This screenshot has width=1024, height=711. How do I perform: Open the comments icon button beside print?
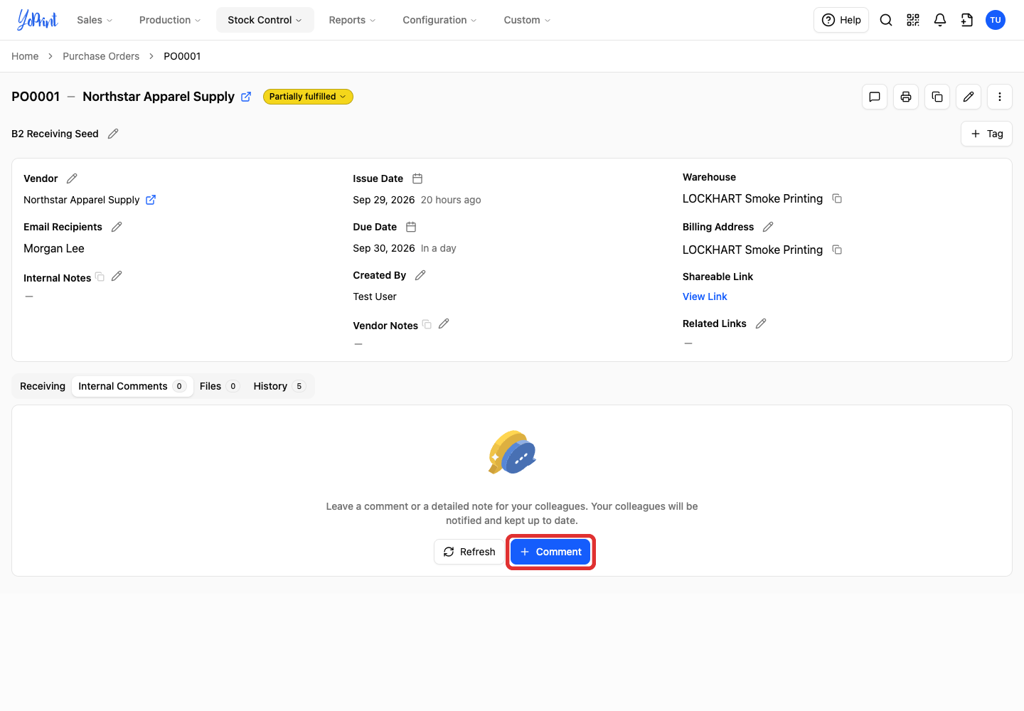click(x=875, y=97)
